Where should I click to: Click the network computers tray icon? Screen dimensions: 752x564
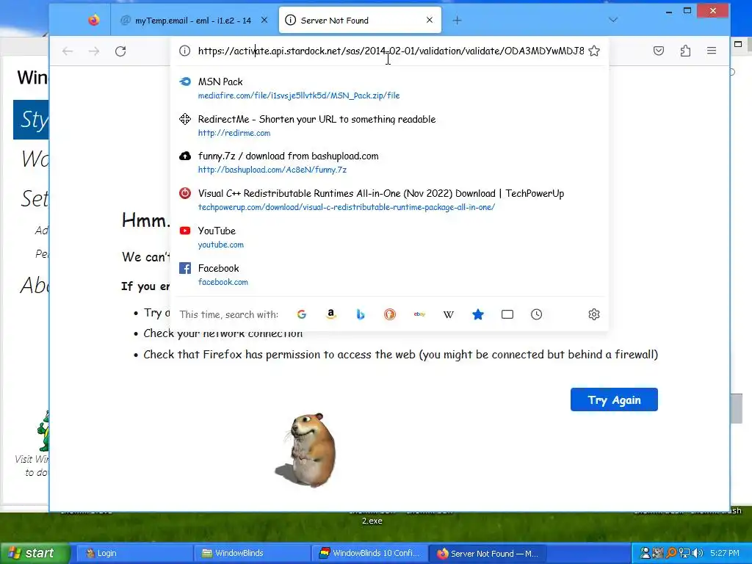coord(684,553)
